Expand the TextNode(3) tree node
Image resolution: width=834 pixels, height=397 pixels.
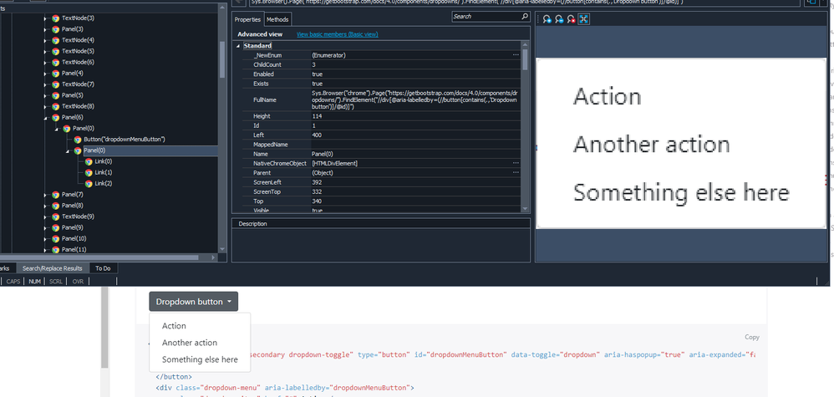click(46, 18)
